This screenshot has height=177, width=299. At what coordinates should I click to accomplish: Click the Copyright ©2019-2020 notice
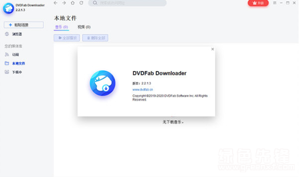click(x=170, y=97)
